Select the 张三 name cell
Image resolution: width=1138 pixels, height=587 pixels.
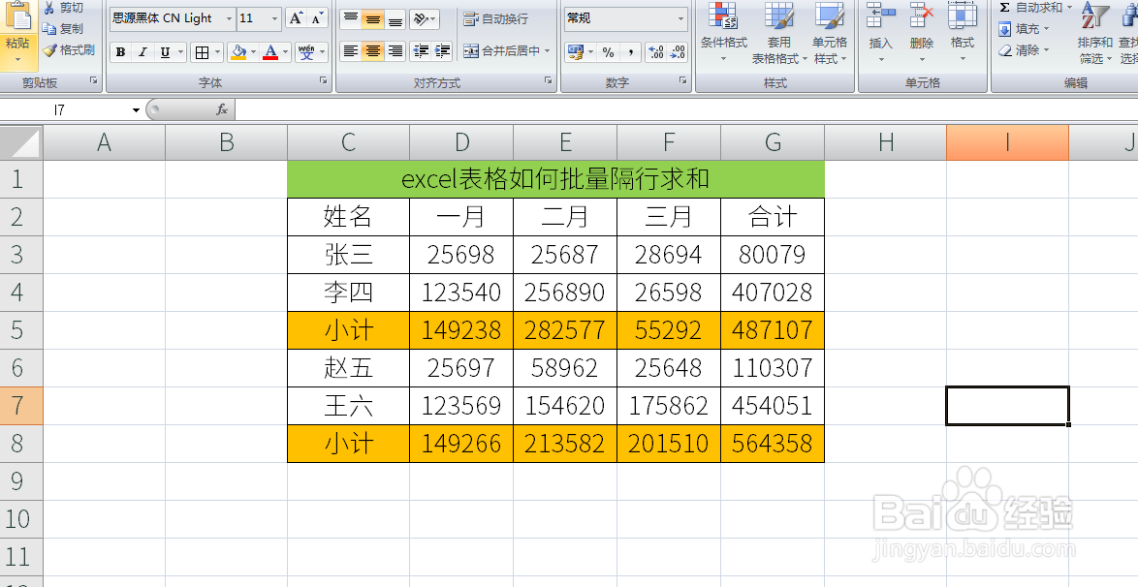click(348, 255)
